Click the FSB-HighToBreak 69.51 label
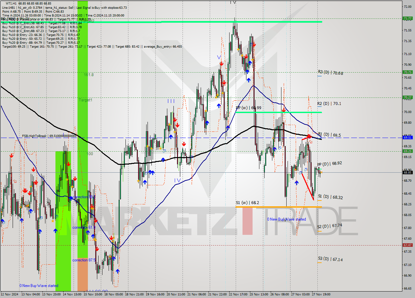The height and width of the screenshot is (298, 415). click(49, 136)
